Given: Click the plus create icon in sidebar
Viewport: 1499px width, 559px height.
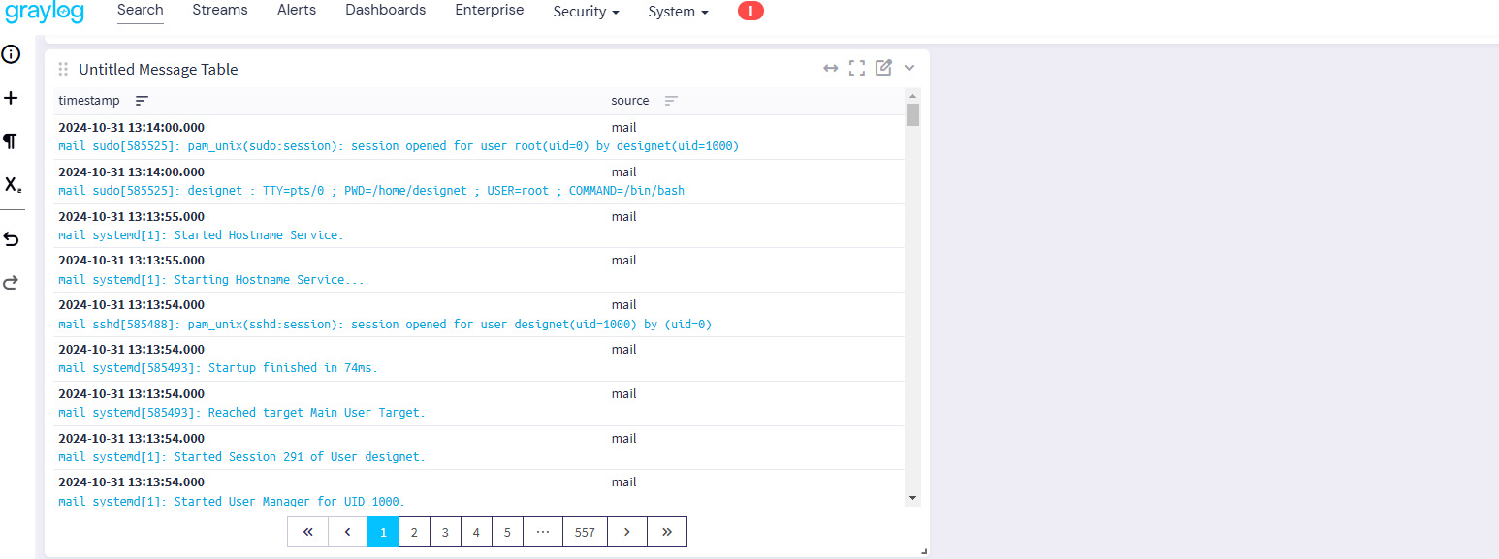Looking at the screenshot, I should pyautogui.click(x=12, y=98).
